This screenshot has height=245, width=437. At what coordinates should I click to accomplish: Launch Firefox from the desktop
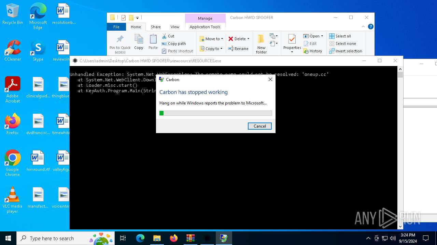(13, 124)
